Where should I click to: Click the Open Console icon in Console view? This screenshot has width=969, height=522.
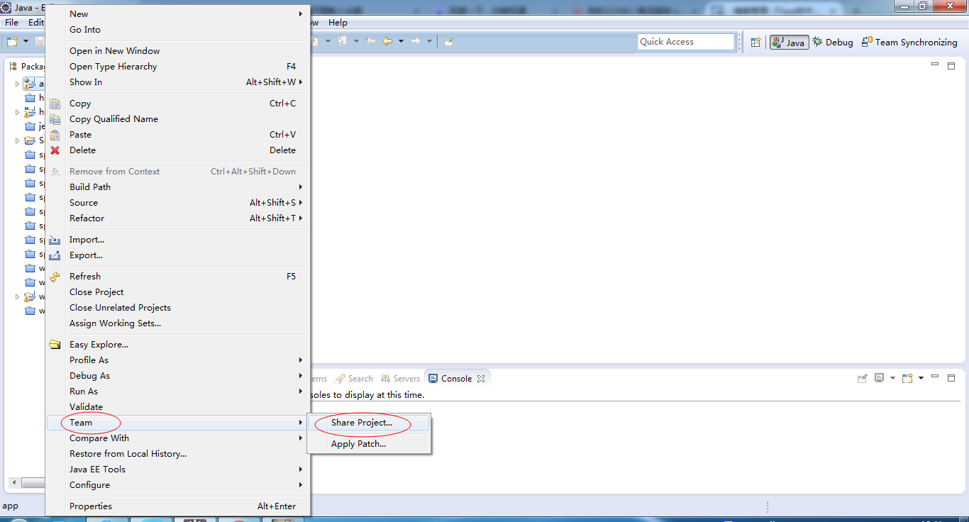click(x=907, y=379)
